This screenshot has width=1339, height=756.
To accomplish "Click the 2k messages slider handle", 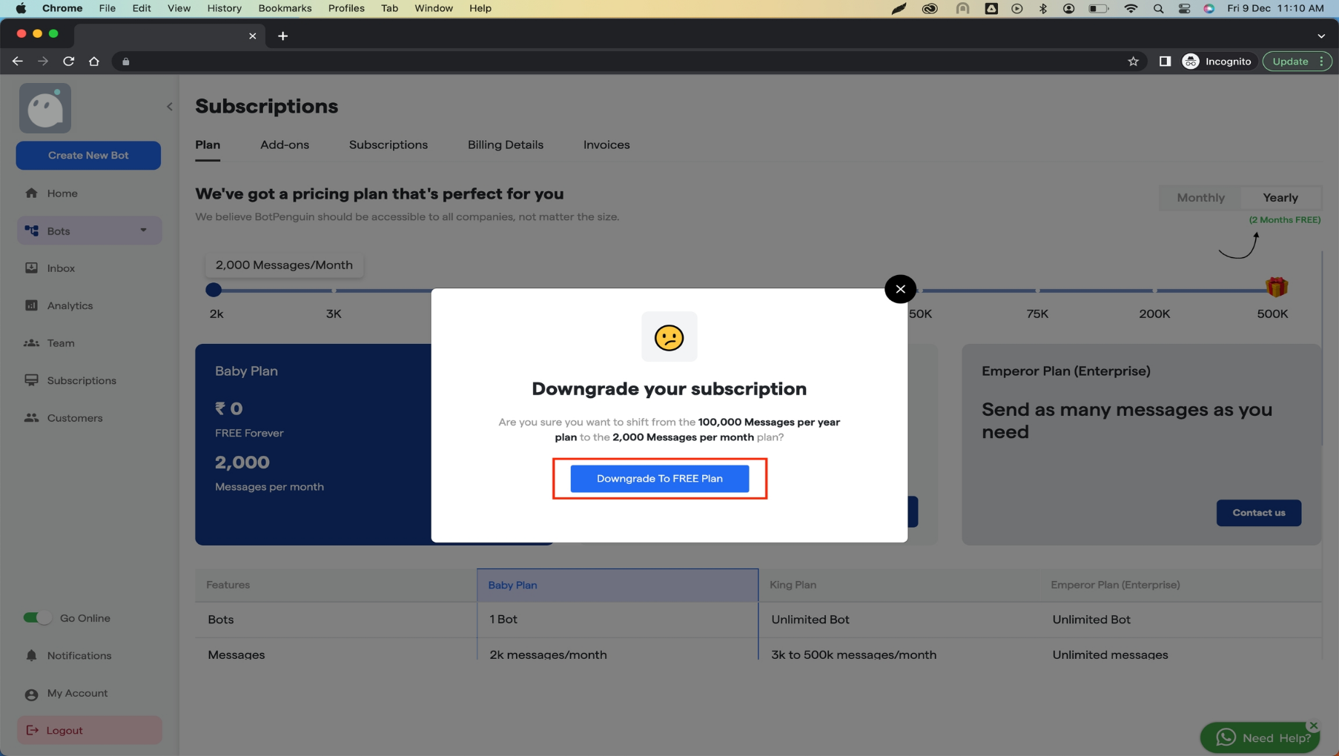I will (214, 291).
